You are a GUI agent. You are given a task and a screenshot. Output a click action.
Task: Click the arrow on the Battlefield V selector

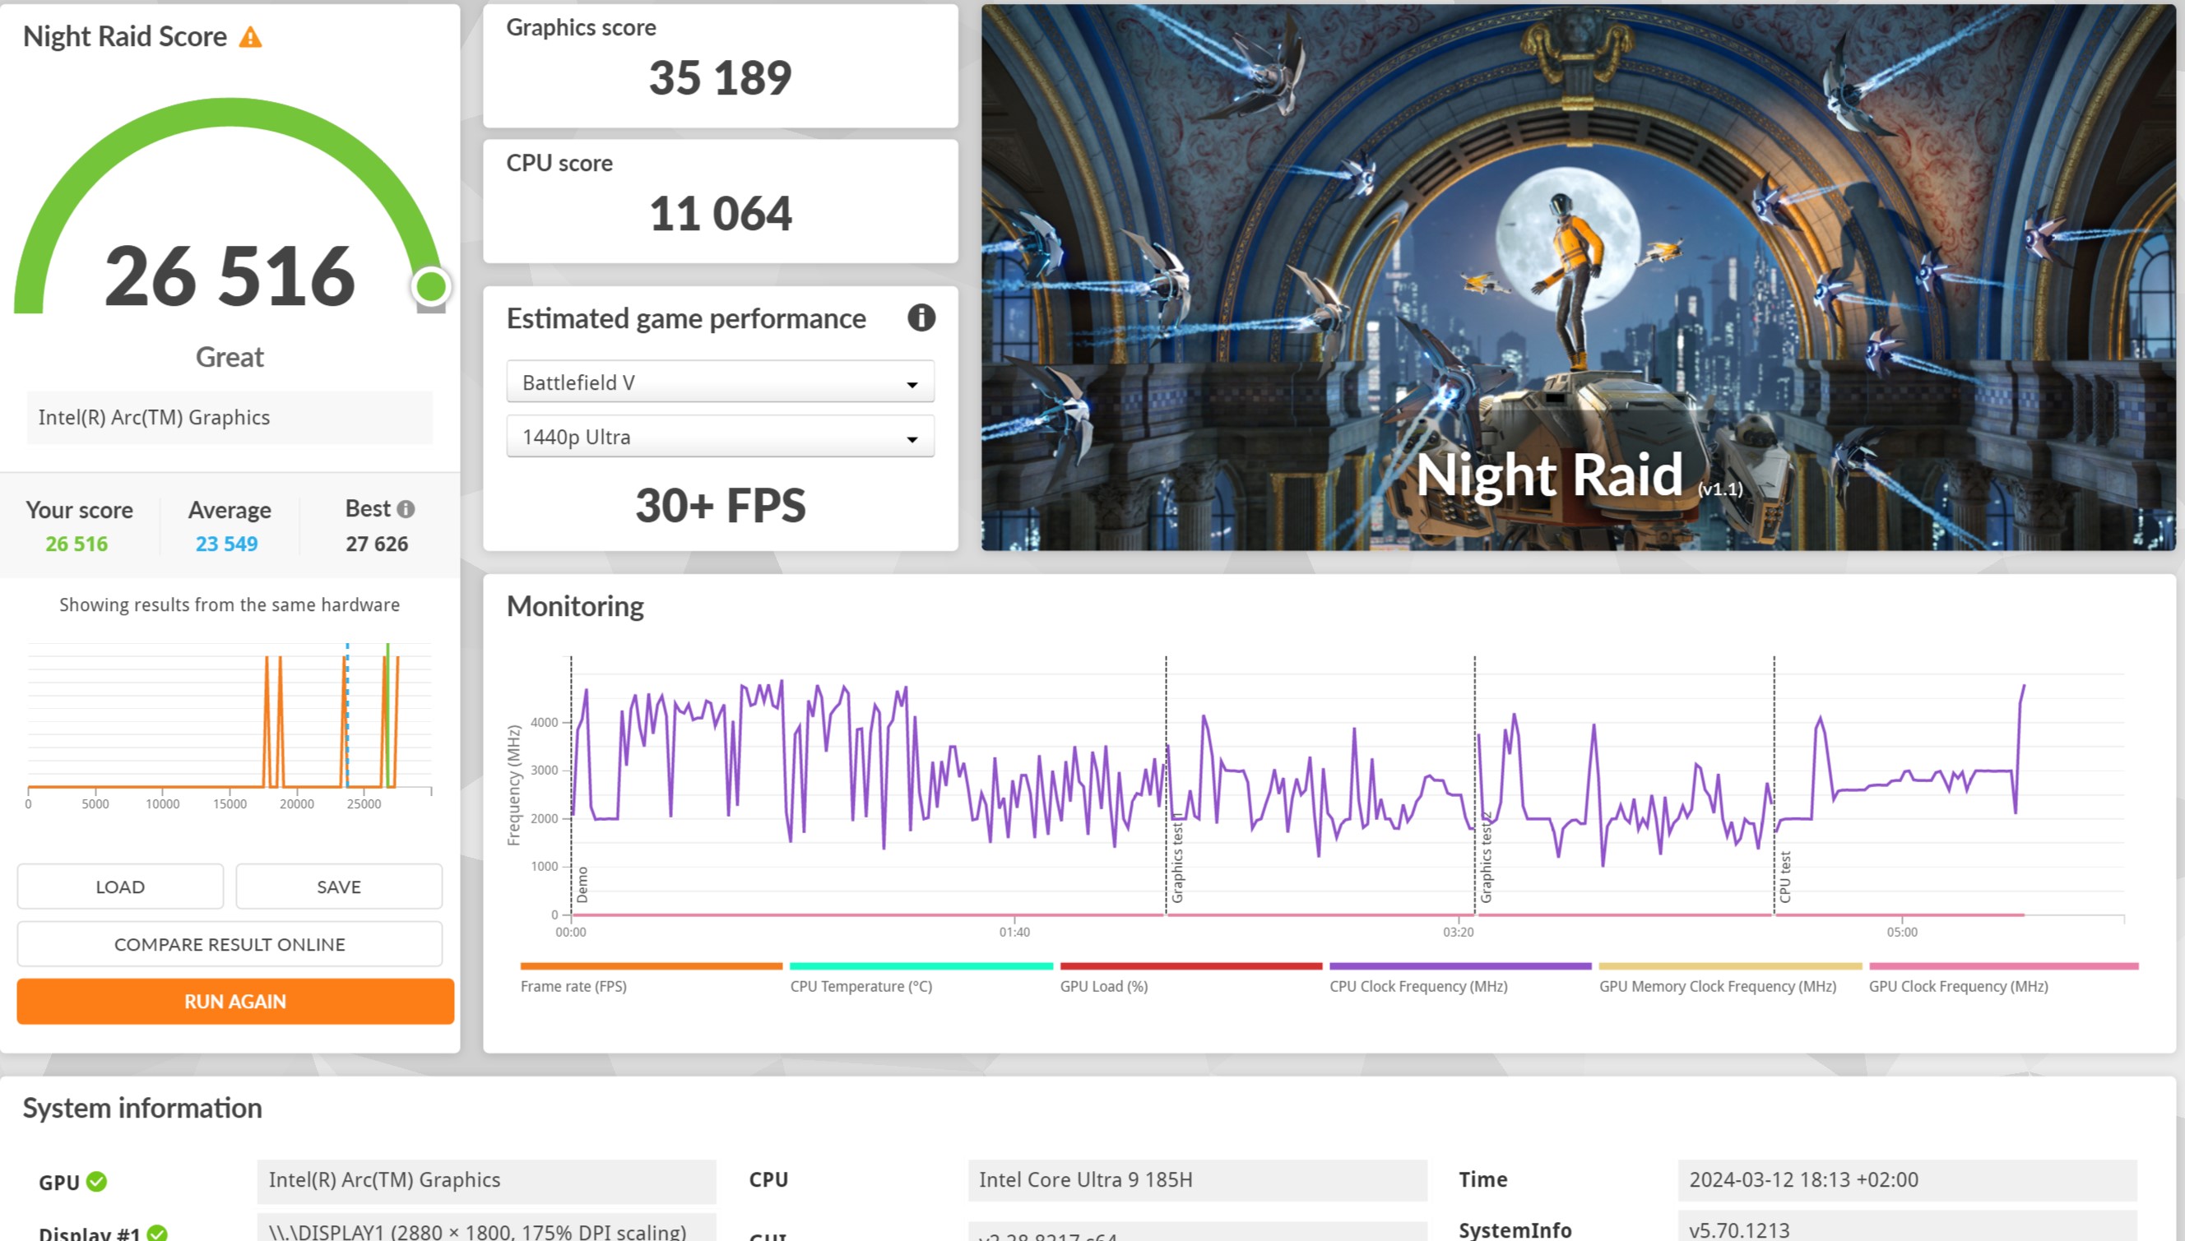tap(912, 384)
